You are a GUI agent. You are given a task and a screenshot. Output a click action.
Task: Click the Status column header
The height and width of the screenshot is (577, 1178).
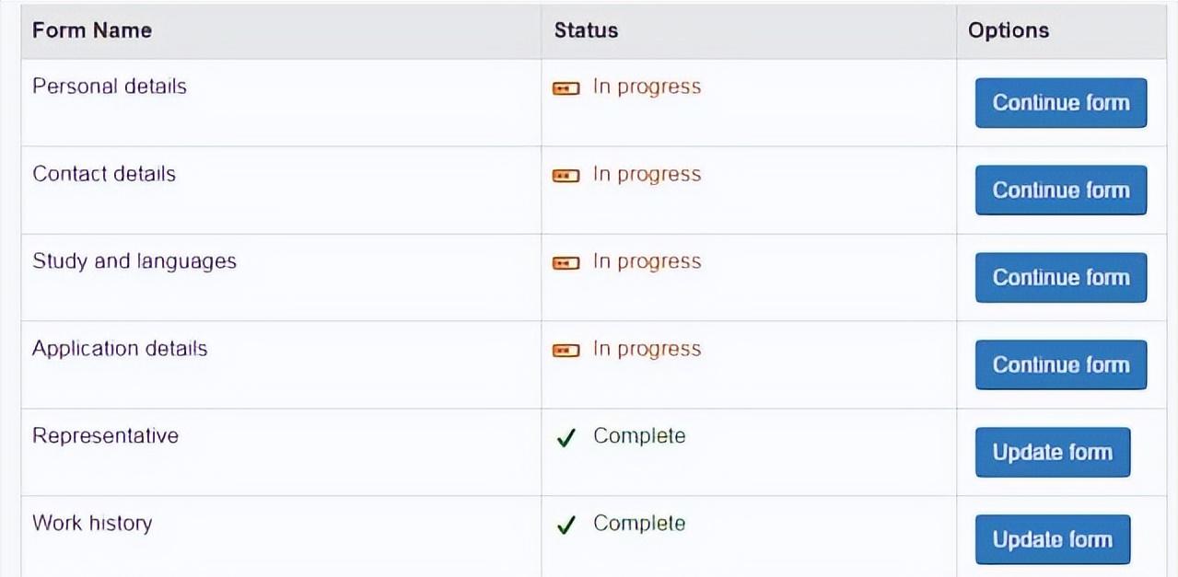[586, 30]
